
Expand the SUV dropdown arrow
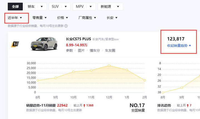coord(66,6)
